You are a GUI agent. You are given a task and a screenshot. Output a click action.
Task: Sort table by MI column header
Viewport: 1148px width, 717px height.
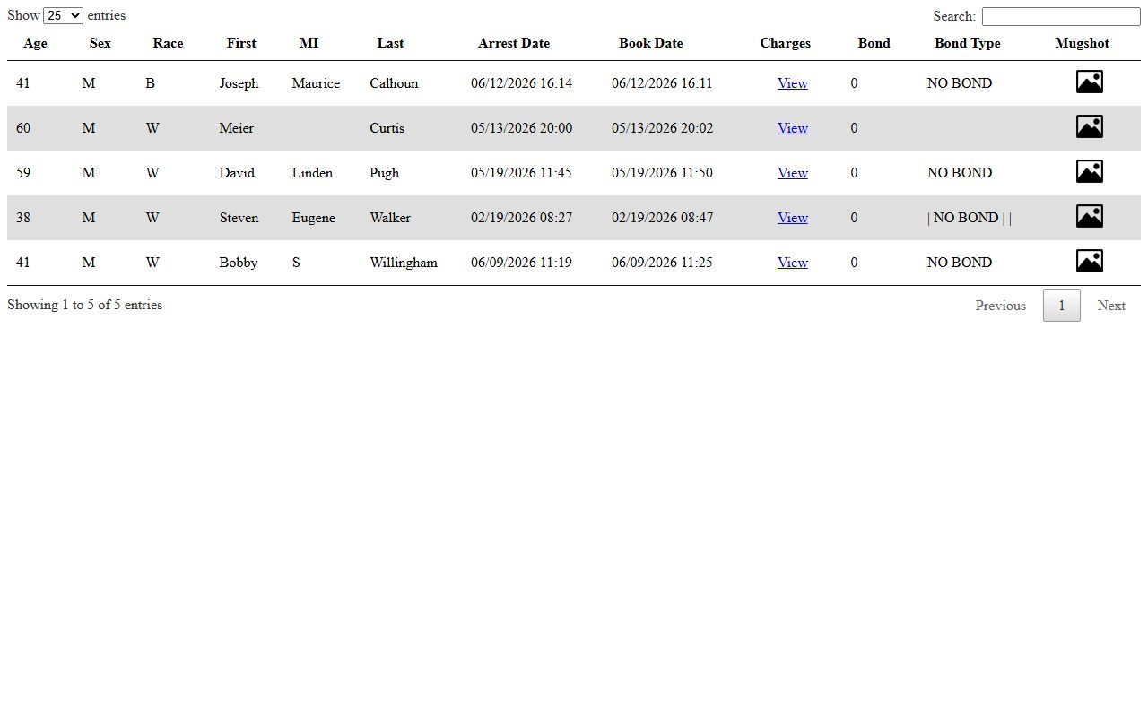(309, 43)
